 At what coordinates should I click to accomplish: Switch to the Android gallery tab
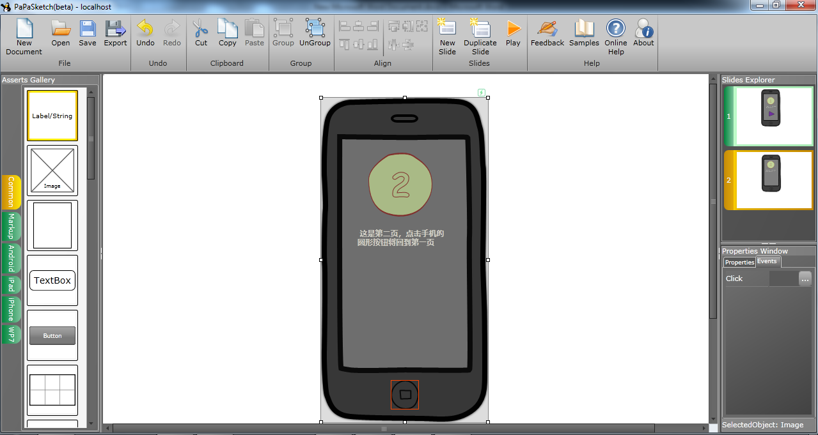11,259
